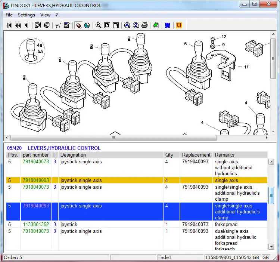Viewport: 280px width, 262px height.
Task: Click the blue square icon
Action: pyautogui.click(x=168, y=25)
